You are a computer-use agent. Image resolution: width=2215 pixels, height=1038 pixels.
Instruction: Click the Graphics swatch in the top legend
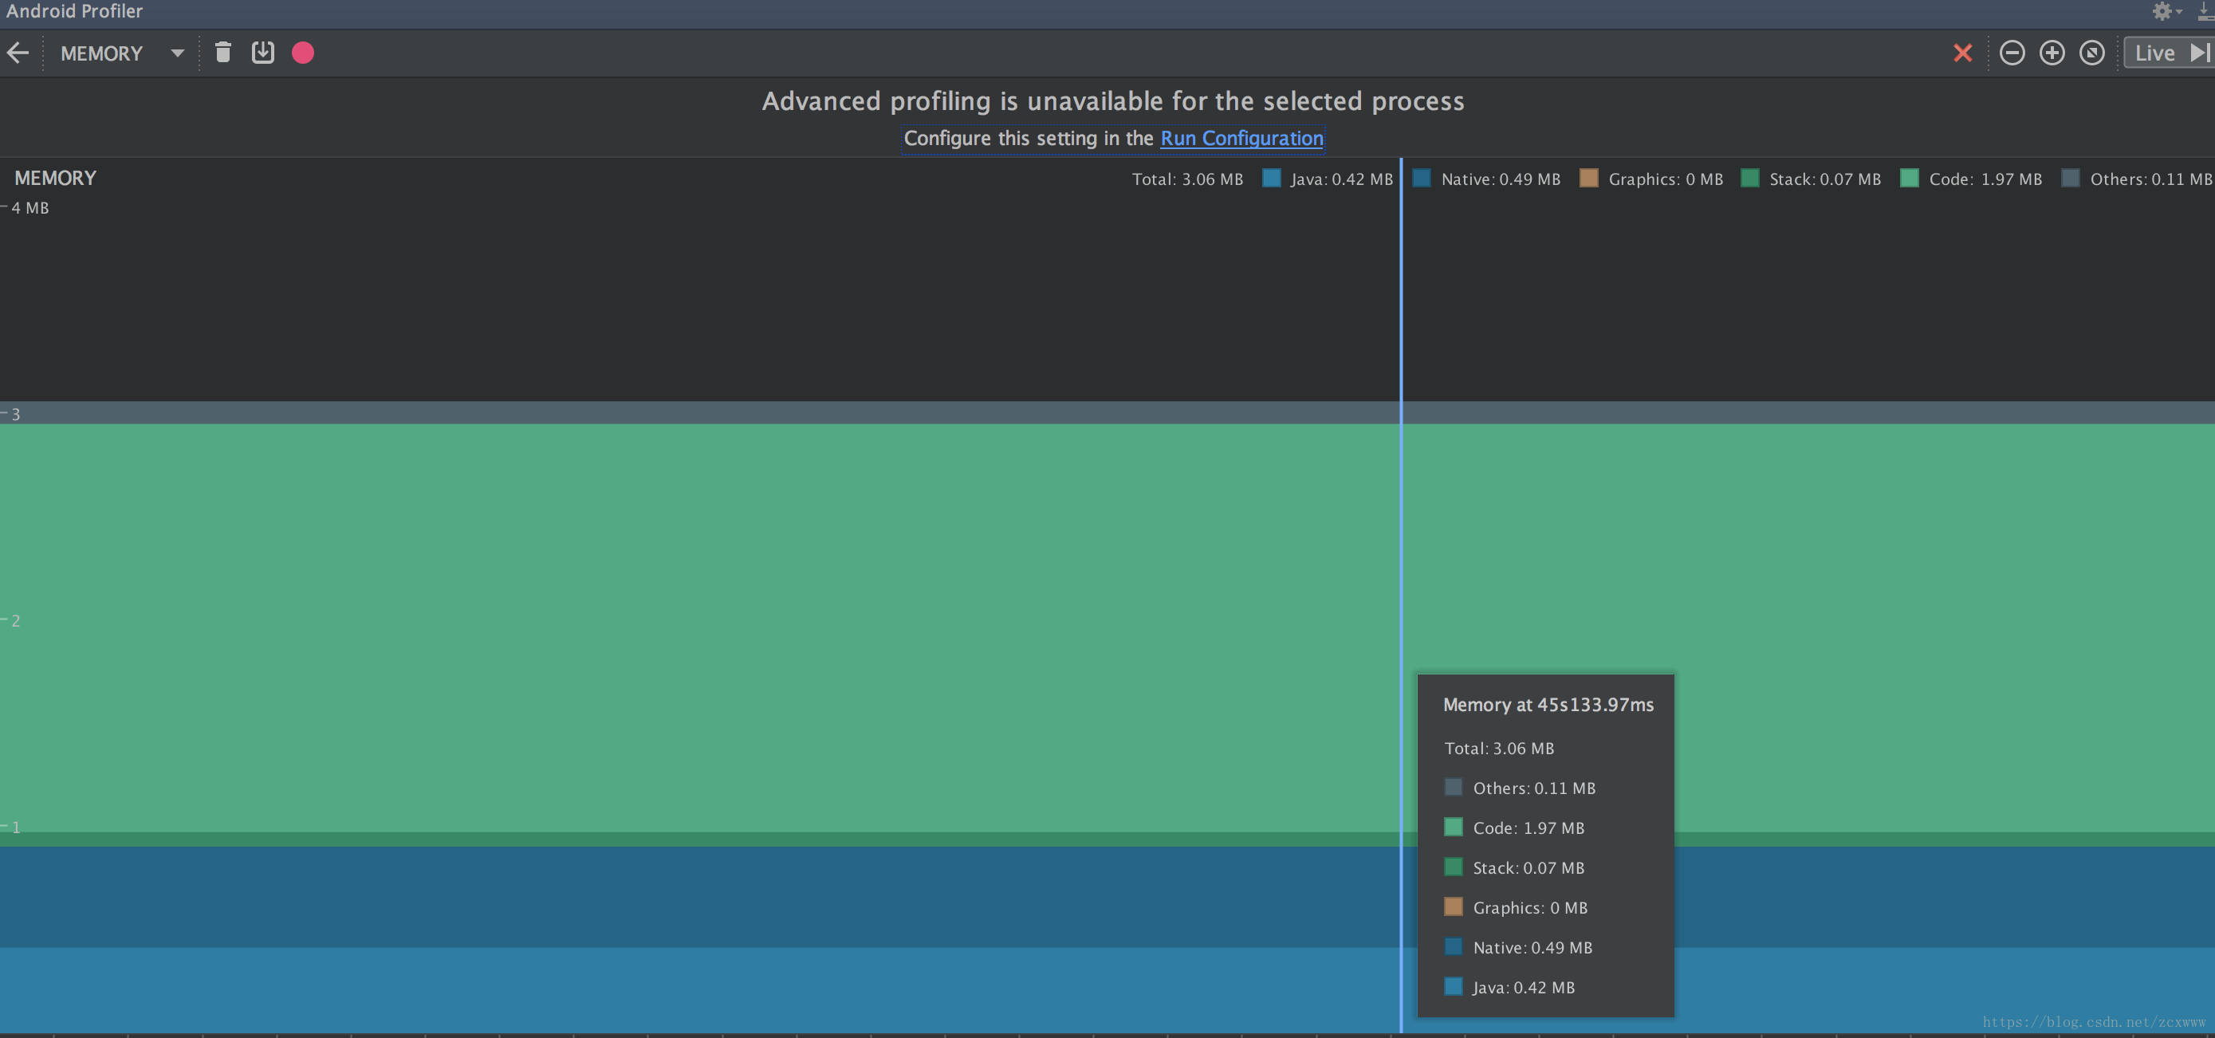(x=1588, y=178)
